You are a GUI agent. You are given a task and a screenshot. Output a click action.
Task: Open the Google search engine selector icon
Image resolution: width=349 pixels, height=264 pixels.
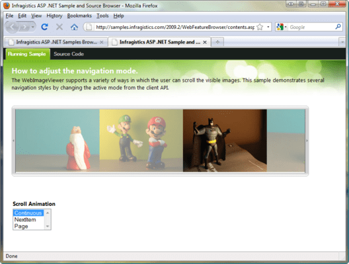281,27
